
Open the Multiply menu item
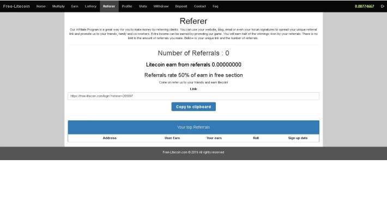[58, 7]
